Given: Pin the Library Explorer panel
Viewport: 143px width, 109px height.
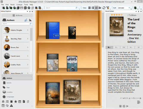Looking at the screenshot, I should (x=30, y=12).
